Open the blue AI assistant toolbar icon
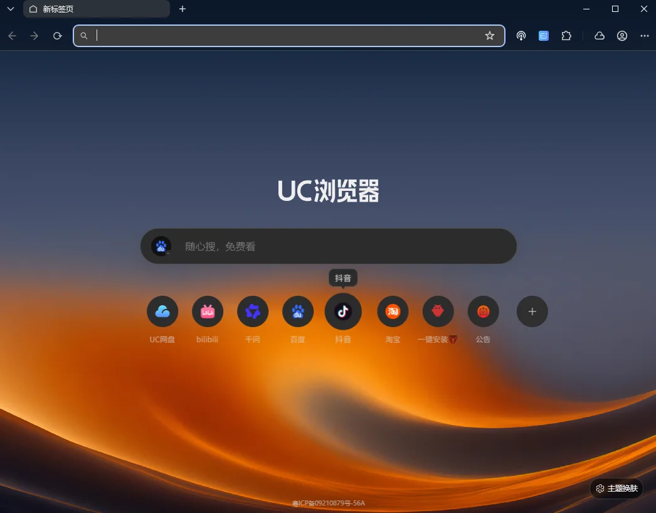This screenshot has width=656, height=513. (x=544, y=36)
